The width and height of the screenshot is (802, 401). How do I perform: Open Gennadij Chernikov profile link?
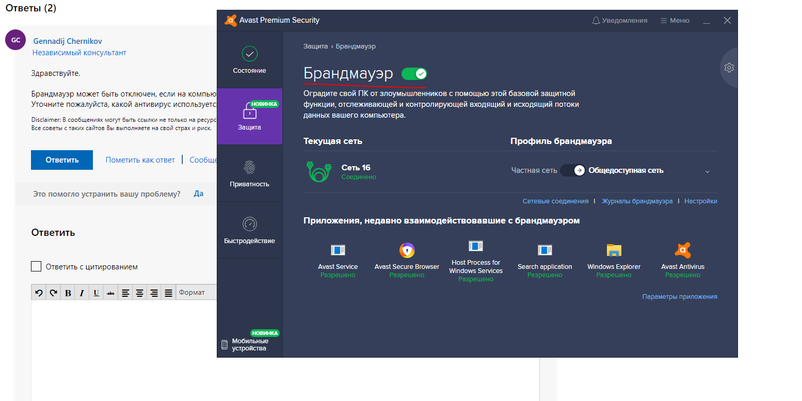click(x=68, y=41)
